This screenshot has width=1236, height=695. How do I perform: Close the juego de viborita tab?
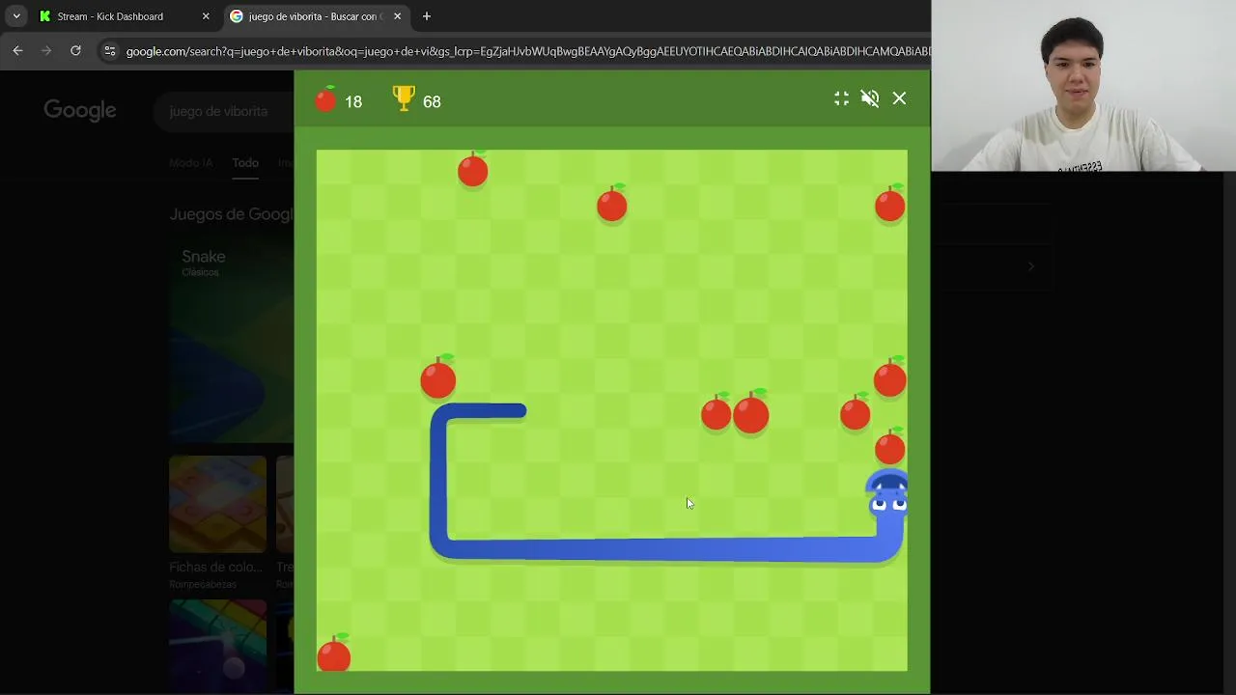tap(397, 16)
